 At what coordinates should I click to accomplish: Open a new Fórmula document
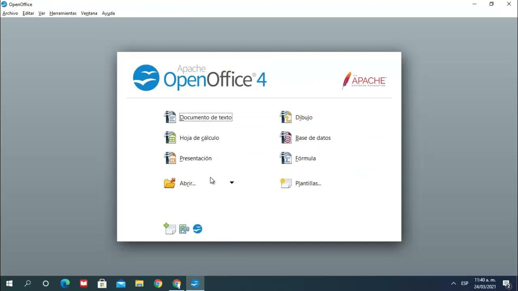[306, 158]
